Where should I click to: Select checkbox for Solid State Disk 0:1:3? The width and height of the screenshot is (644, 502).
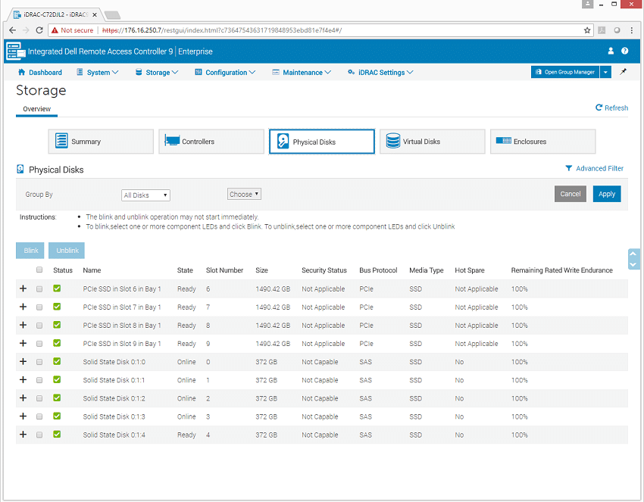click(x=39, y=416)
